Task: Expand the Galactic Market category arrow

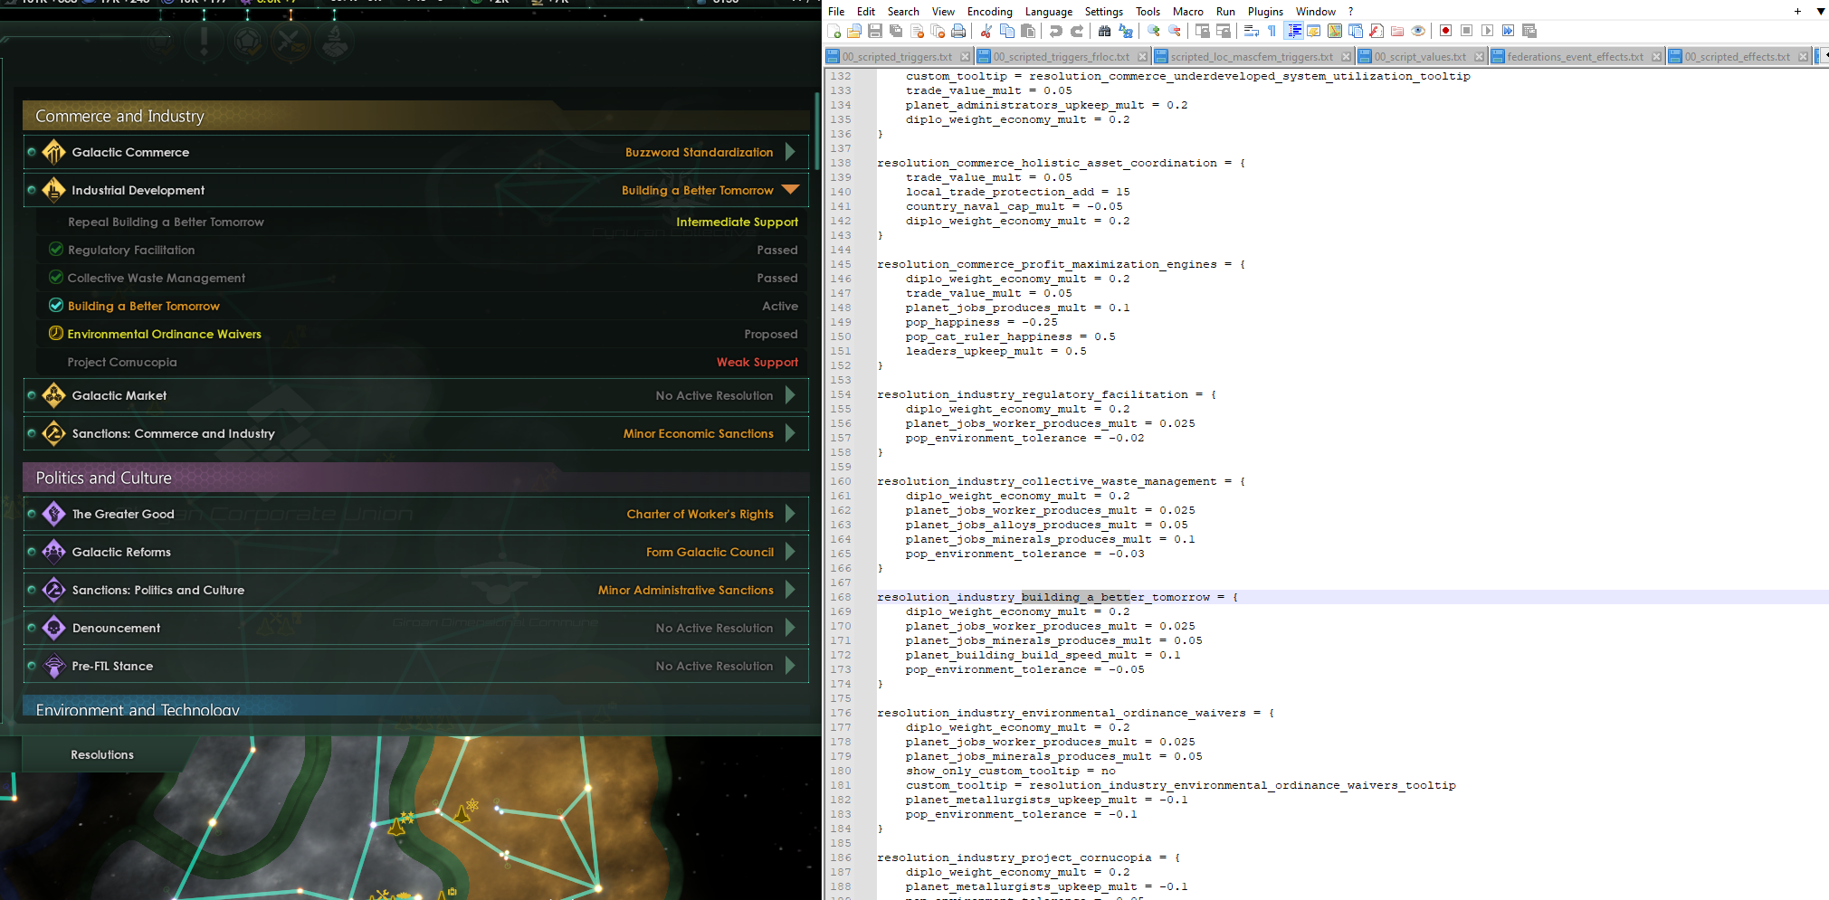Action: click(790, 395)
